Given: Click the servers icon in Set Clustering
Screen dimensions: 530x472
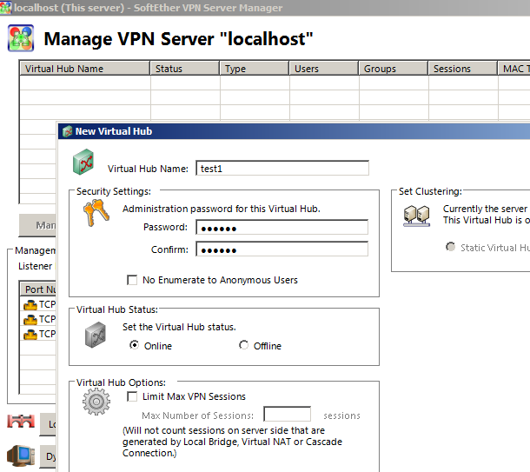Looking at the screenshot, I should tap(417, 216).
